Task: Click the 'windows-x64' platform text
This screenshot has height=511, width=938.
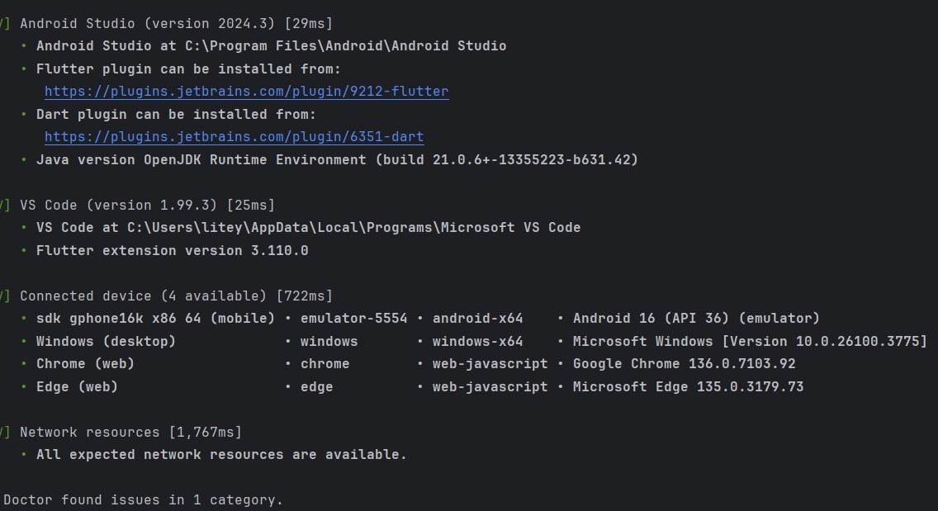Action: coord(477,342)
